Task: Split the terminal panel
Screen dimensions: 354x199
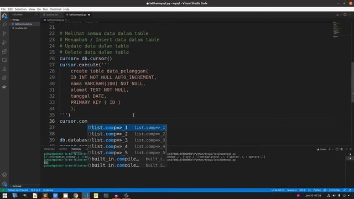Action: 337,149
